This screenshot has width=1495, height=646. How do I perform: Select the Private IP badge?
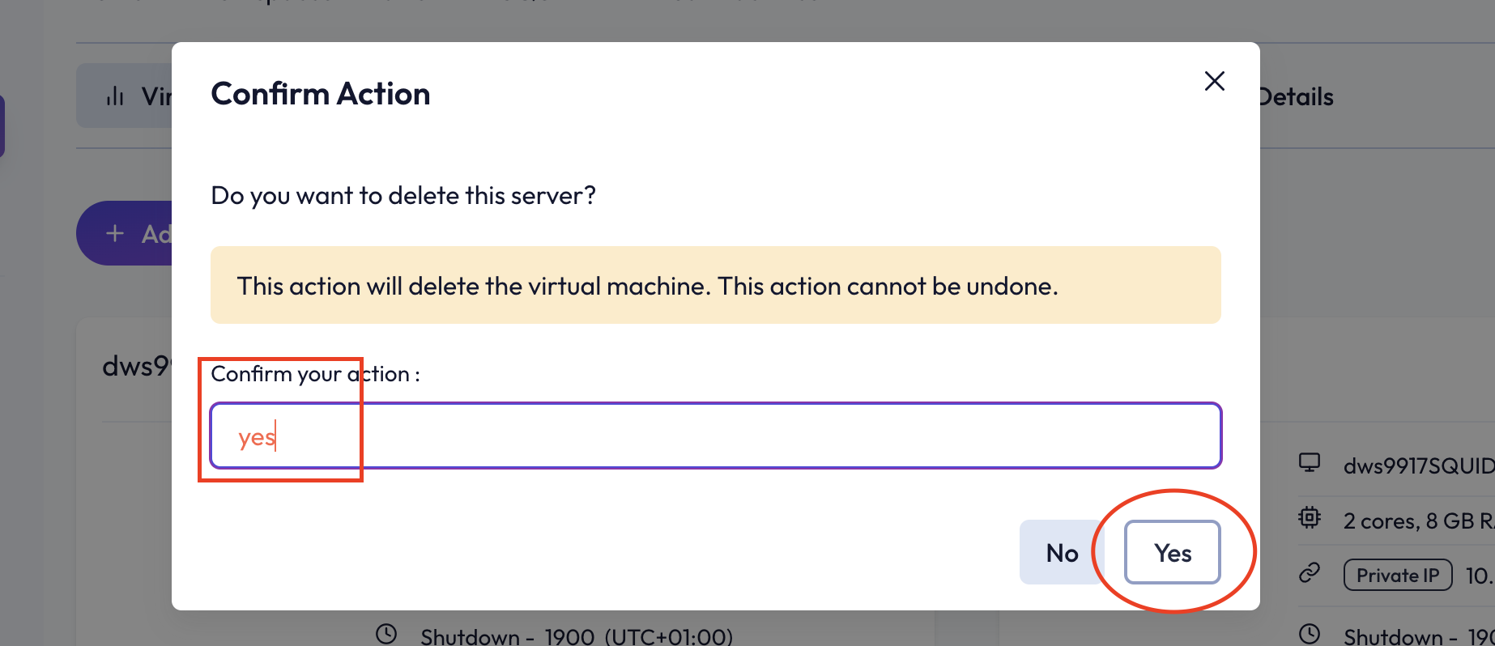[x=1398, y=575]
